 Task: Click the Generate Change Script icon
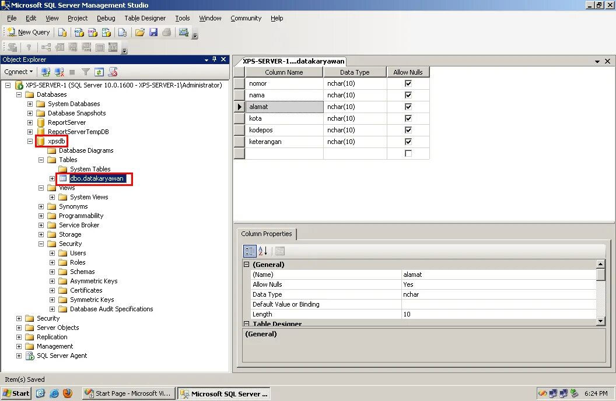point(12,47)
